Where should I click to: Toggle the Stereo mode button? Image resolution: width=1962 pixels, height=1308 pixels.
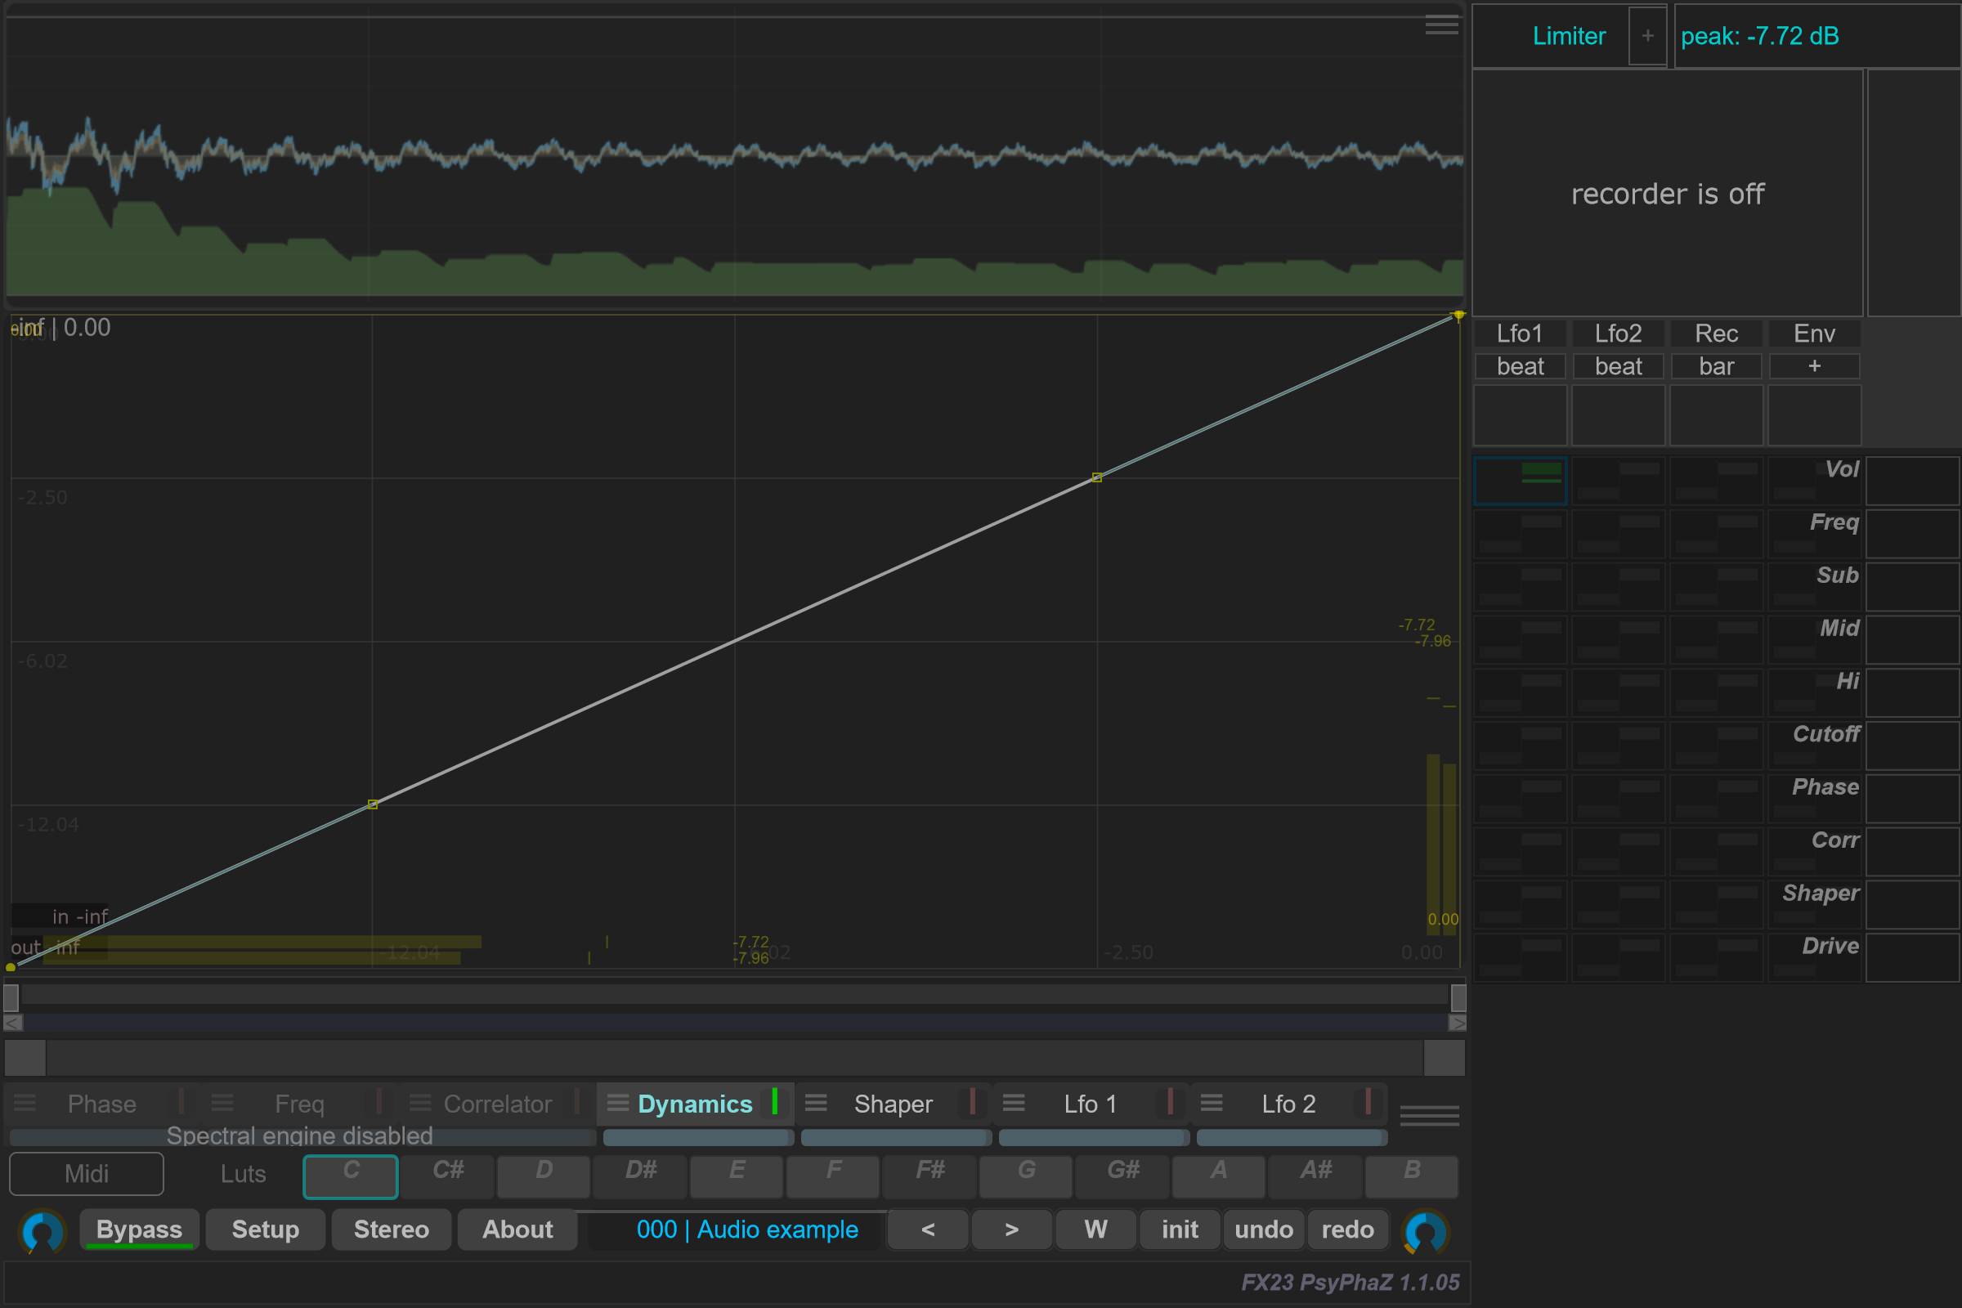[392, 1230]
